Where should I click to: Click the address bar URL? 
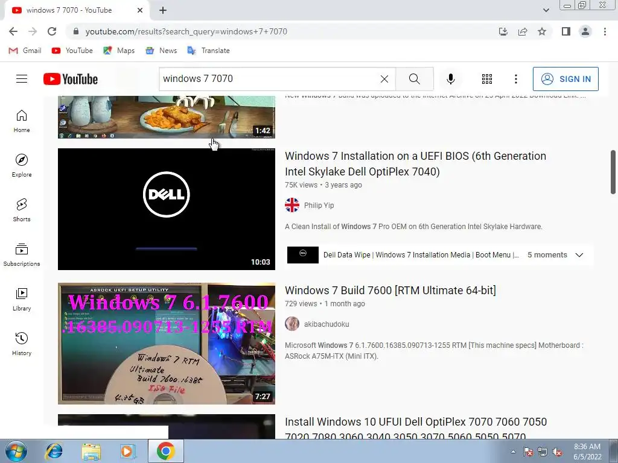tap(186, 31)
